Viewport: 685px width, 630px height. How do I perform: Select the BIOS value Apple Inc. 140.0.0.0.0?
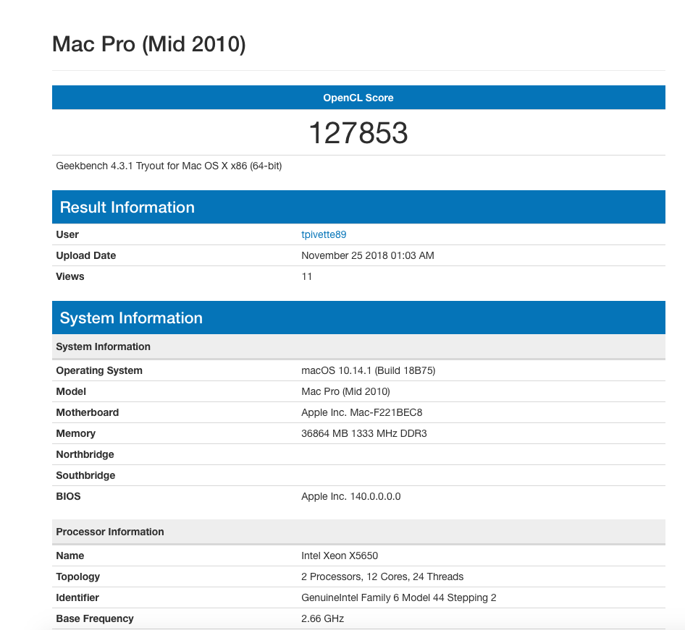tap(350, 496)
